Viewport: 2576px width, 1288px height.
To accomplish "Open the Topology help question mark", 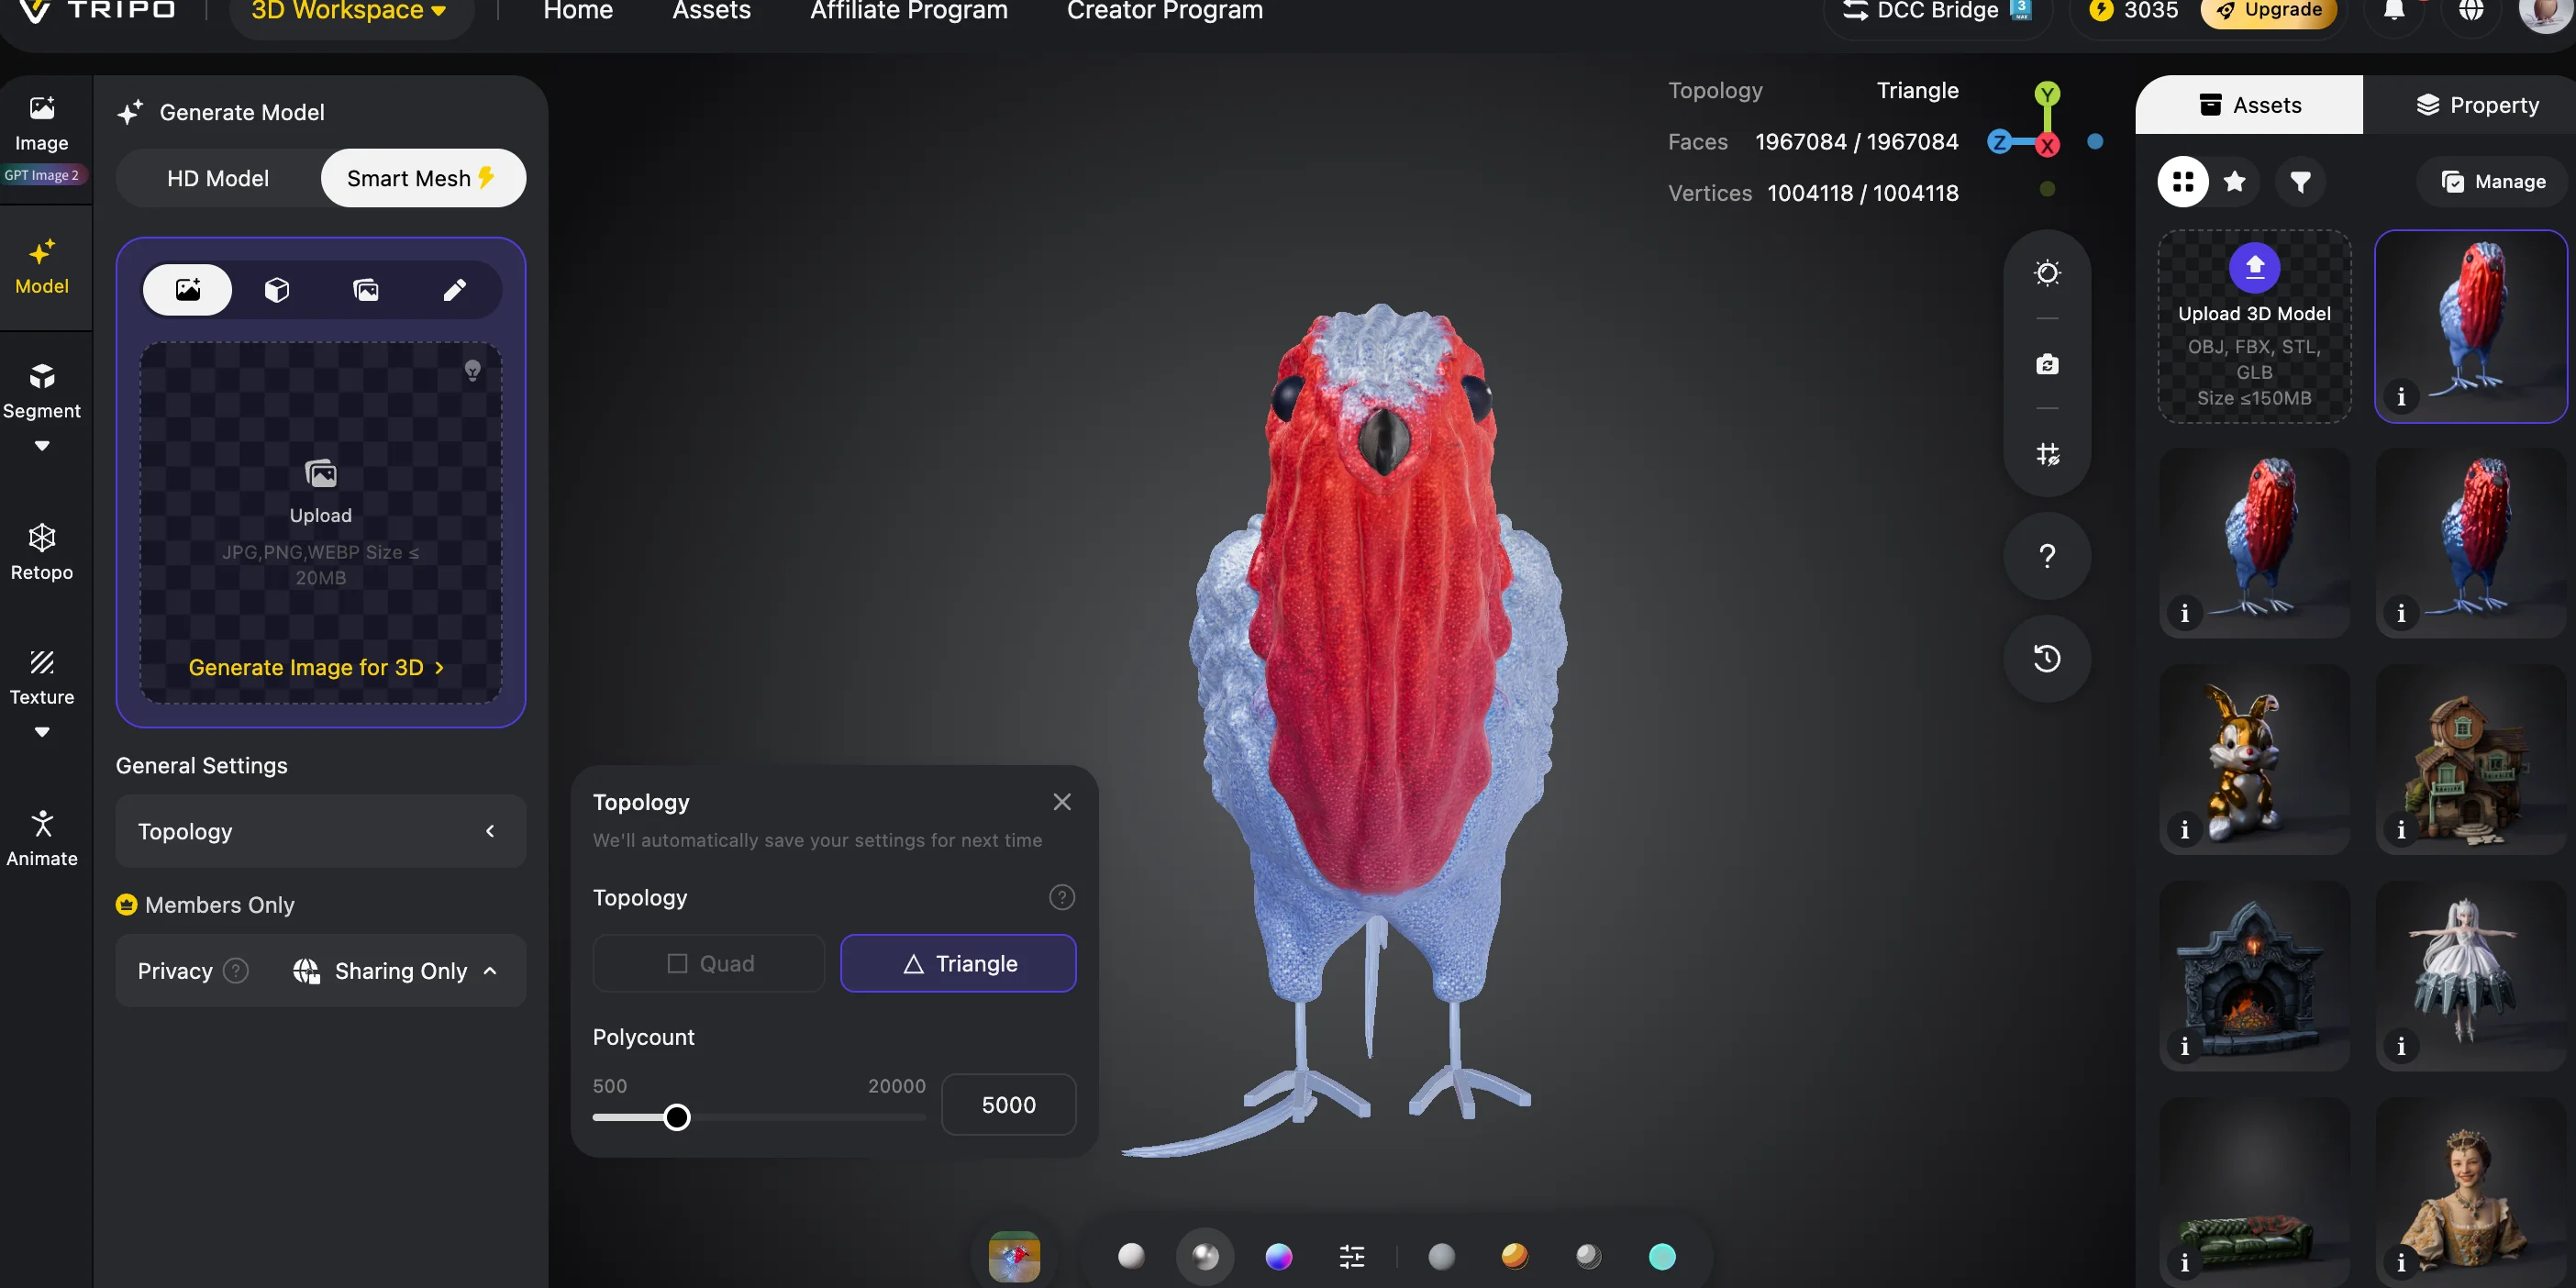I will tap(1062, 898).
